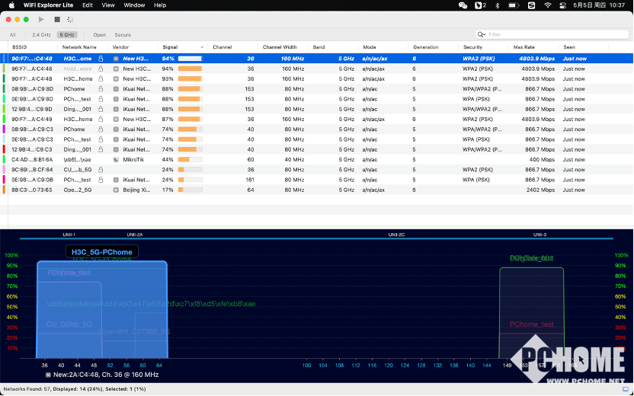Click the scanning activity spinner
This screenshot has width=634, height=396.
70,19
